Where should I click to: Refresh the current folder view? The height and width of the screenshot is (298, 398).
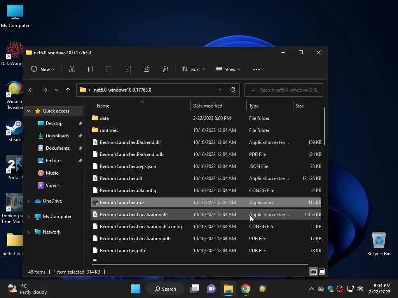233,90
